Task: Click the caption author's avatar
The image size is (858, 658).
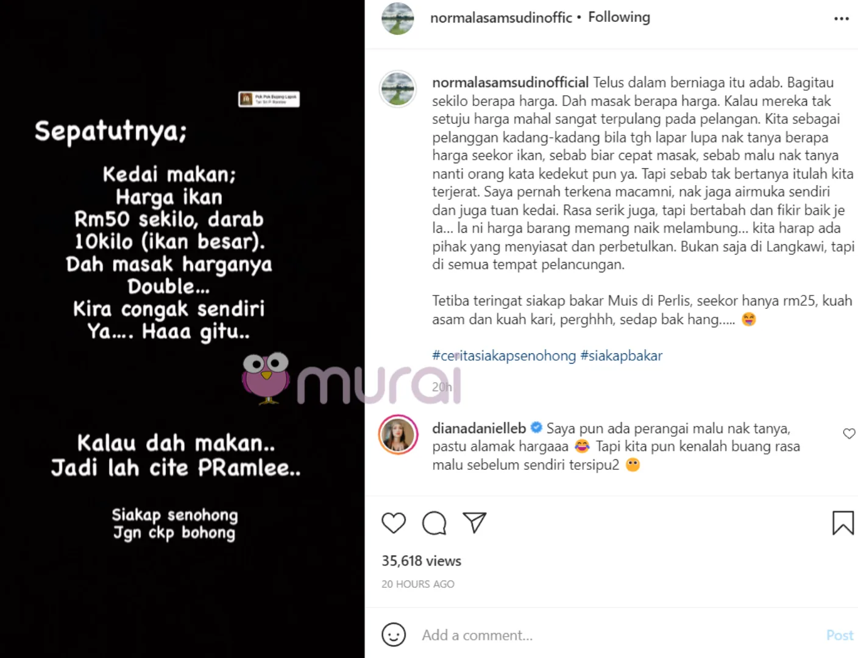Action: click(398, 88)
